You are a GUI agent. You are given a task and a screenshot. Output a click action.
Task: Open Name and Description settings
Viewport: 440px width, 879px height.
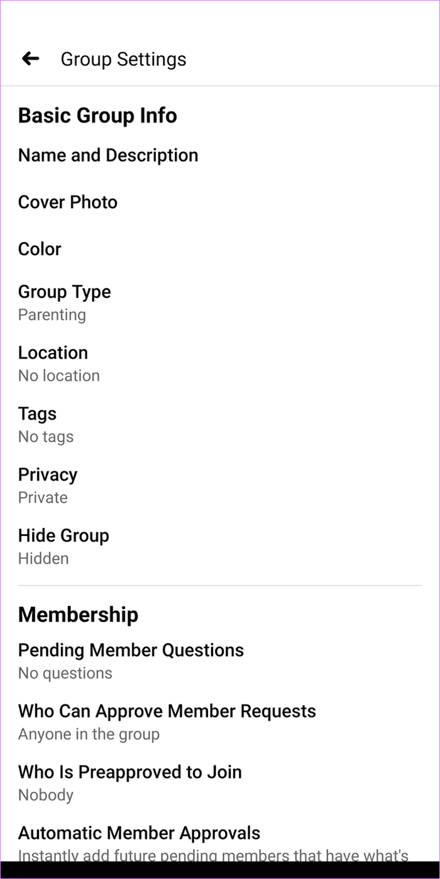pos(220,155)
